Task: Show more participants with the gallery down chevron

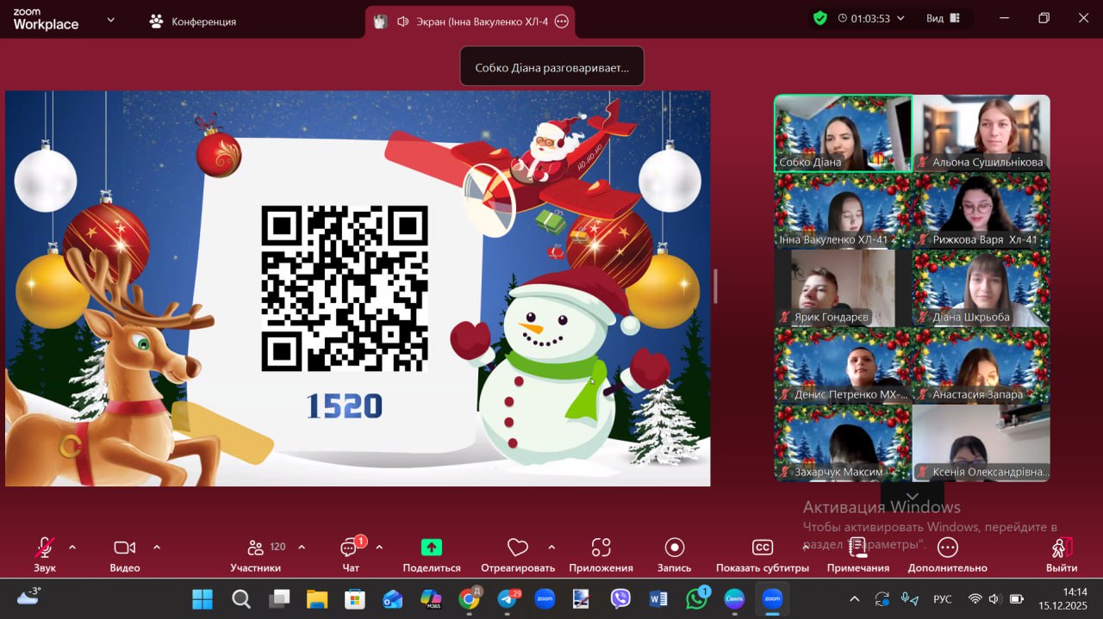Action: point(912,497)
